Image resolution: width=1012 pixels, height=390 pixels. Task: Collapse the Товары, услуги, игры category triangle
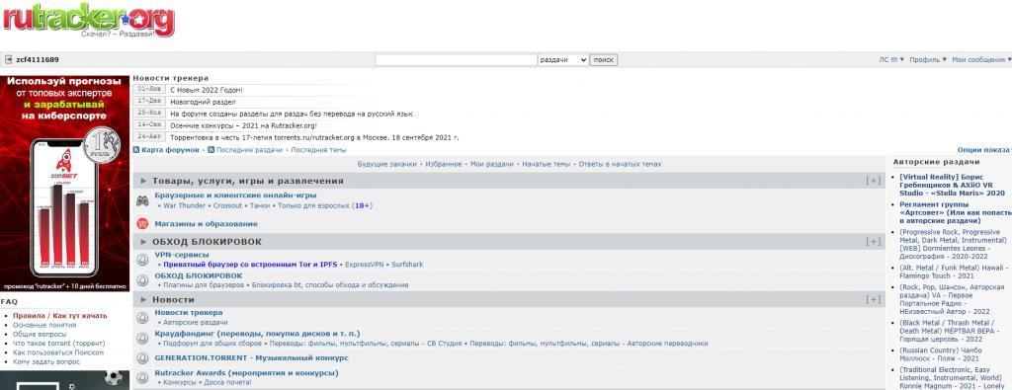(x=143, y=181)
